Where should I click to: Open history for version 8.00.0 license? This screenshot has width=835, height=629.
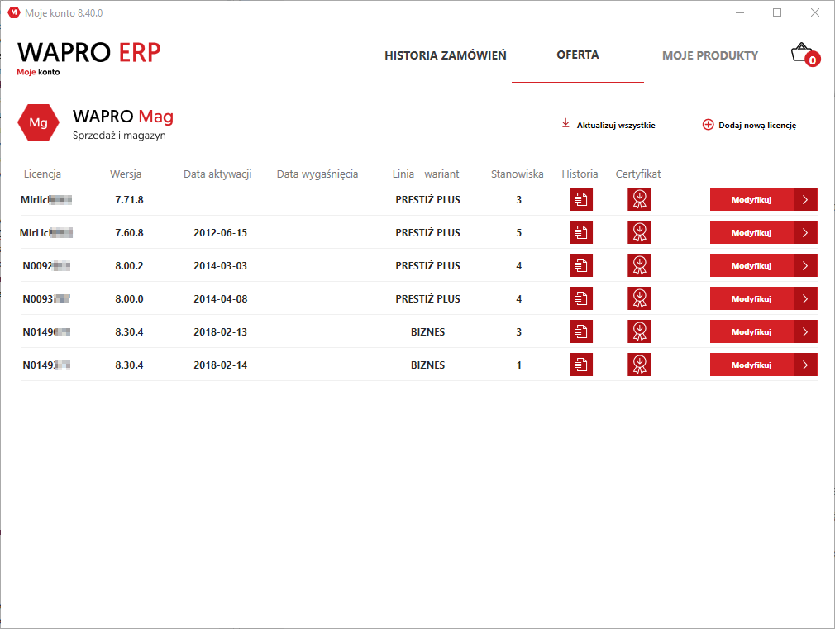tap(581, 298)
